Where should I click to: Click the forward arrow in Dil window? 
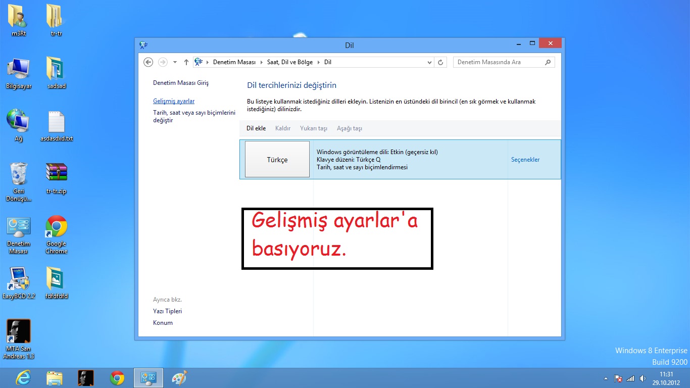(x=163, y=62)
